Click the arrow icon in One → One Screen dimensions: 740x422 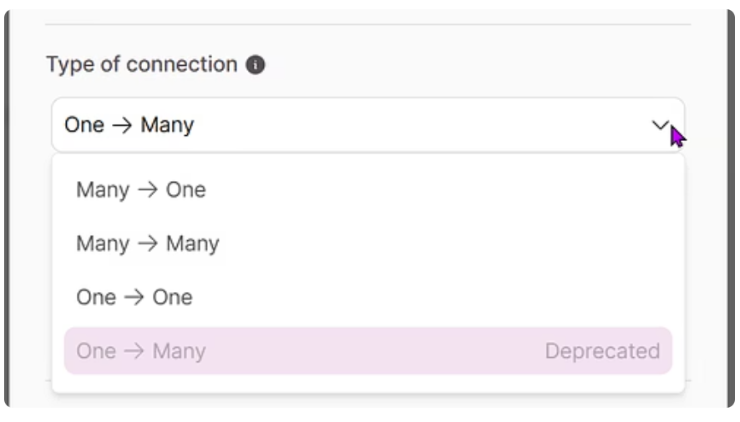134,297
